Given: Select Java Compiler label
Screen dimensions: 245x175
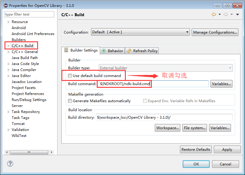Looking at the screenshot, I should (24, 70).
